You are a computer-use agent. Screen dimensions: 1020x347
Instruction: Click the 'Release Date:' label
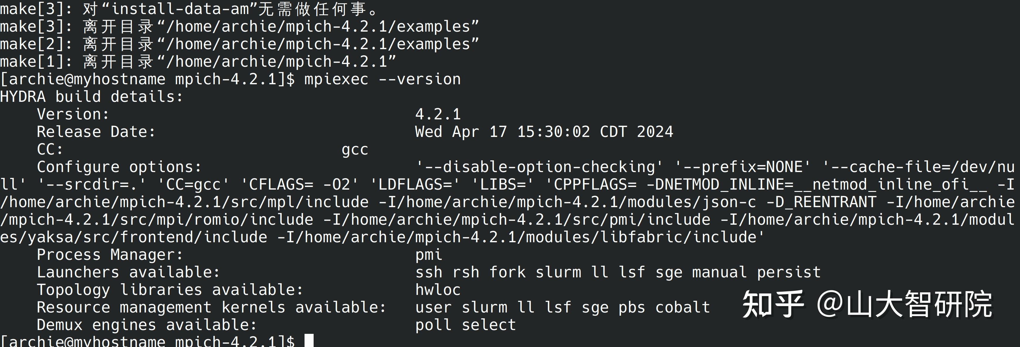click(96, 132)
